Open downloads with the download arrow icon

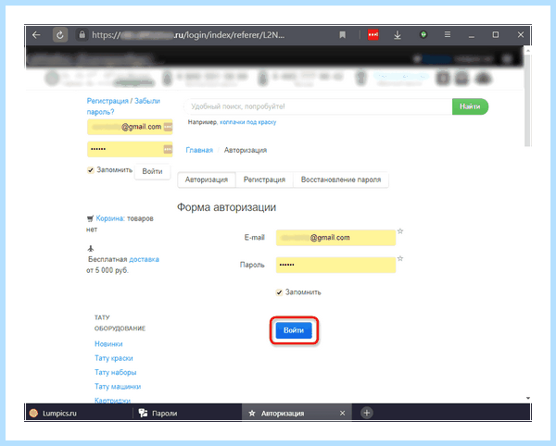[x=398, y=34]
